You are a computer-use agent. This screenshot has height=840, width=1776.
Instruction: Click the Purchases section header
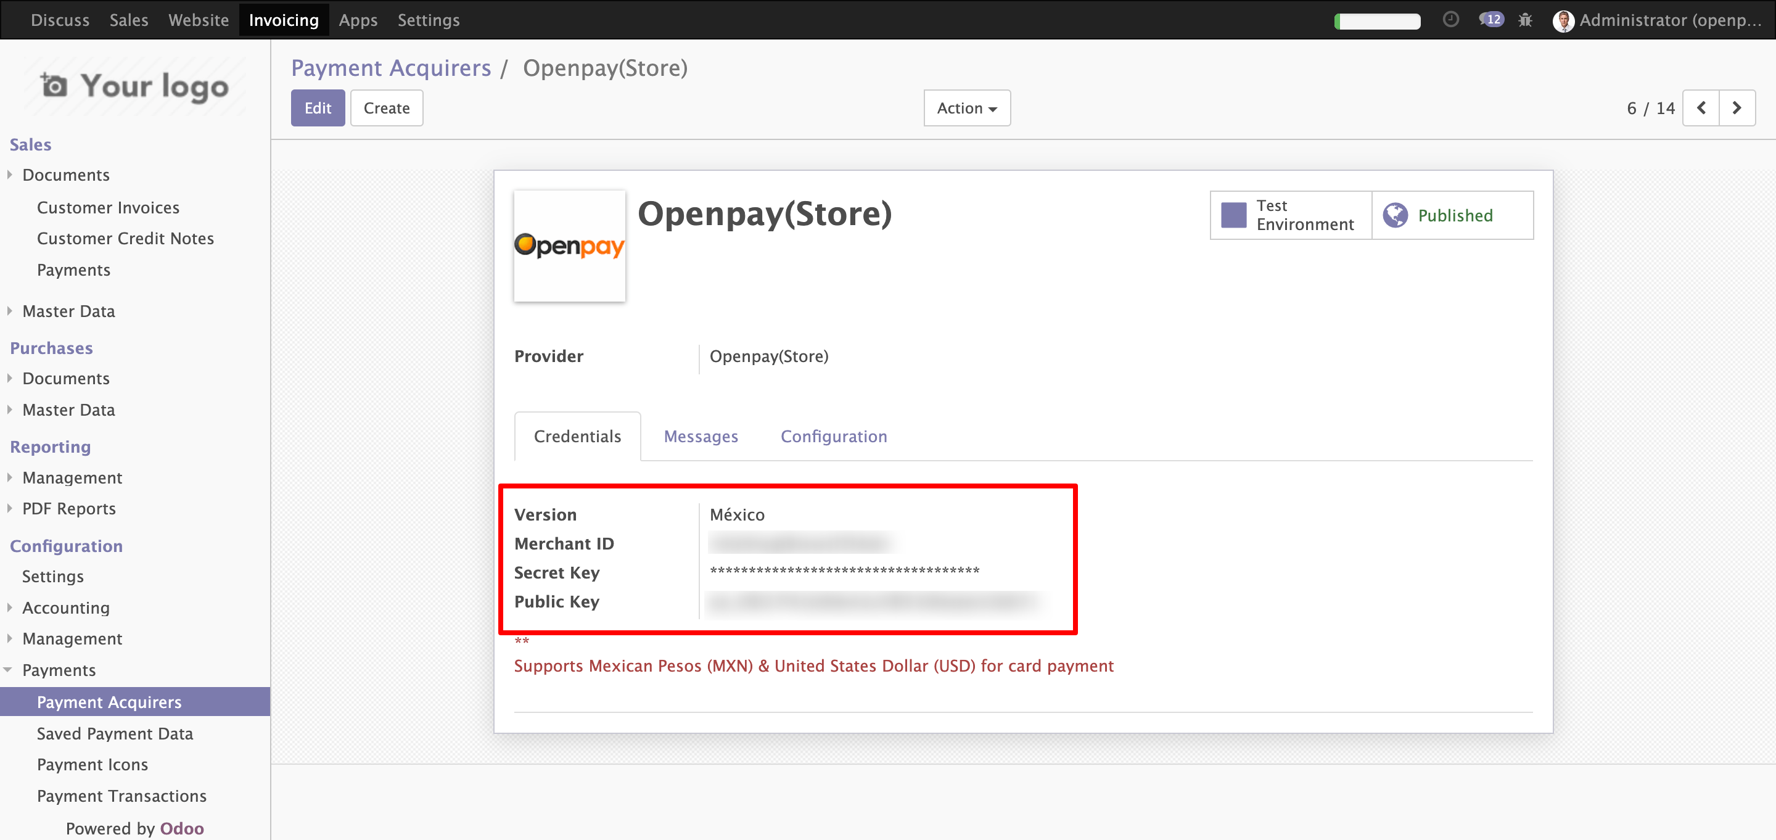click(x=51, y=348)
